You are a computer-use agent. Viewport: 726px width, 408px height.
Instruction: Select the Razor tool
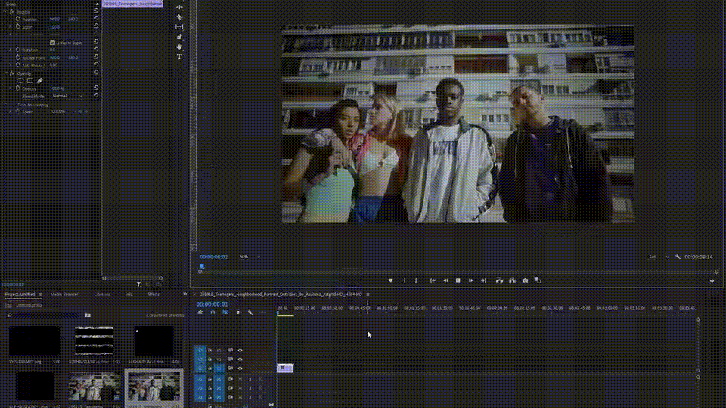[x=179, y=17]
